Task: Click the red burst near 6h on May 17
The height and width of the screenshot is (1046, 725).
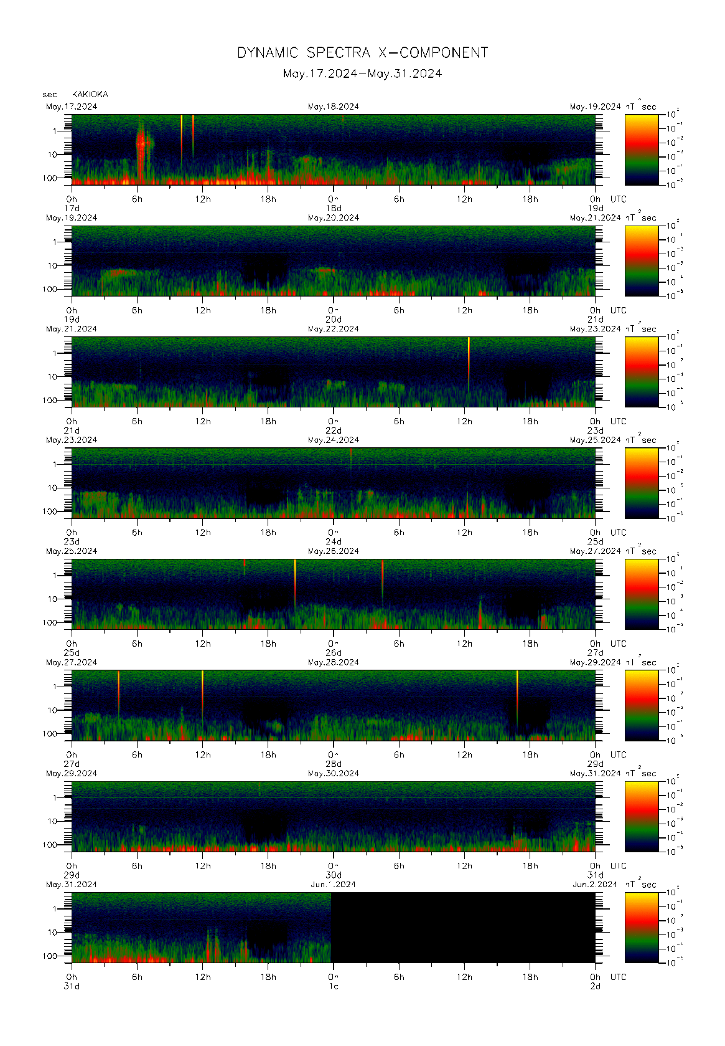Action: click(x=143, y=150)
